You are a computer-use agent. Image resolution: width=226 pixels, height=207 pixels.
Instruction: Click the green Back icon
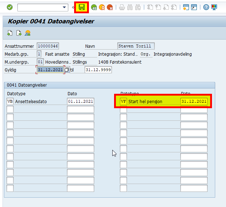tap(94, 7)
